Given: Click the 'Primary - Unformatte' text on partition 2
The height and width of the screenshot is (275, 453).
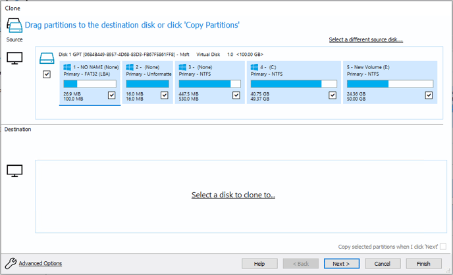Looking at the screenshot, I should click(149, 74).
